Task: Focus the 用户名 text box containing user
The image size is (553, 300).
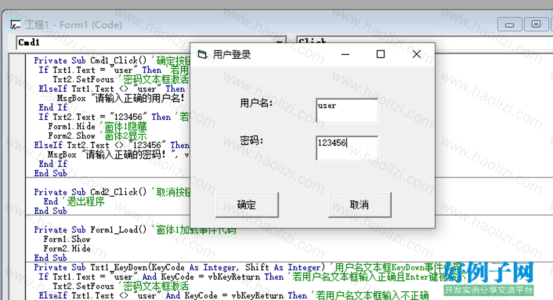Action: (x=347, y=111)
